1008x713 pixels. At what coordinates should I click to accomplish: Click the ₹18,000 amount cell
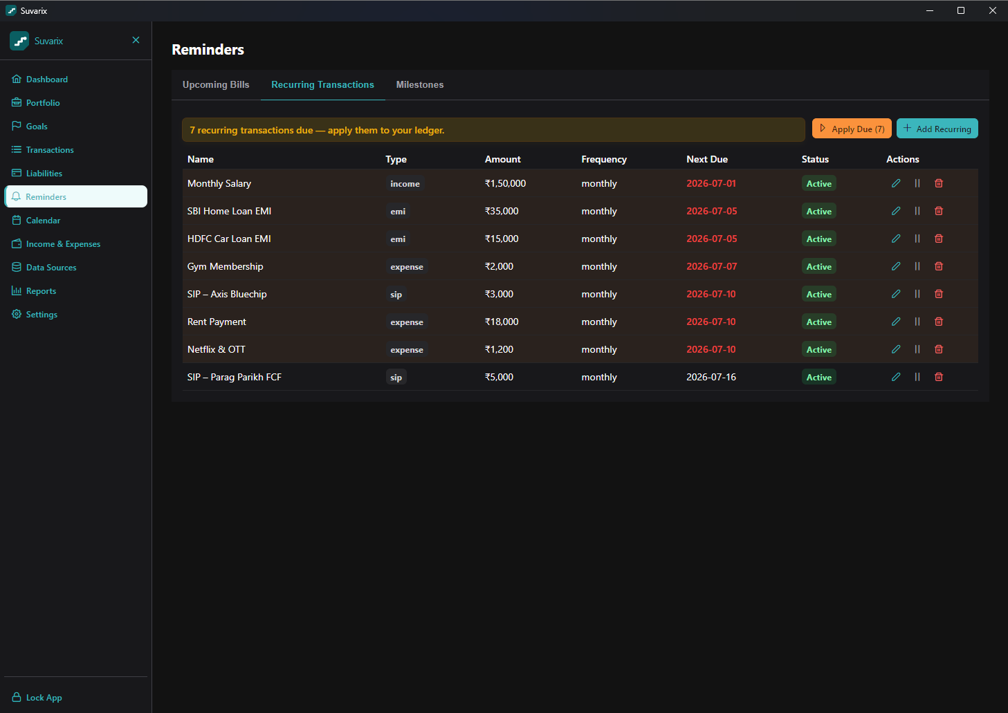tap(502, 322)
